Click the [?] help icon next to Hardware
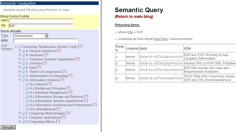The height and width of the screenshot is (132, 236). coord(46,55)
